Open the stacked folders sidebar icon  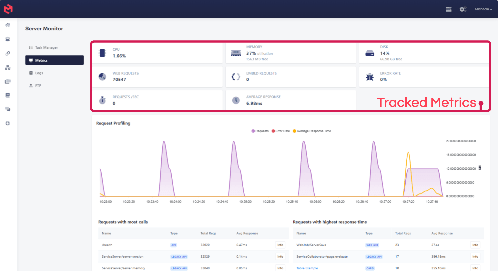8,81
